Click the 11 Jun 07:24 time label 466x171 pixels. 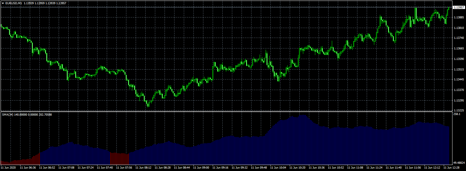pyautogui.click(x=86, y=167)
